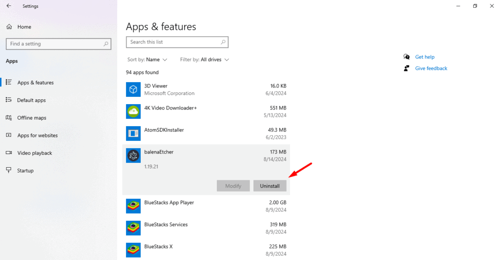
Task: Minimize the Settings window
Action: click(x=458, y=6)
